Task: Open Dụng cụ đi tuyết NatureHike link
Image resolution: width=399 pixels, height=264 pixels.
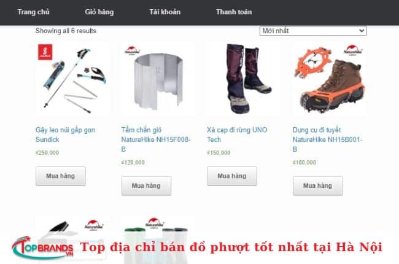Action: click(328, 139)
